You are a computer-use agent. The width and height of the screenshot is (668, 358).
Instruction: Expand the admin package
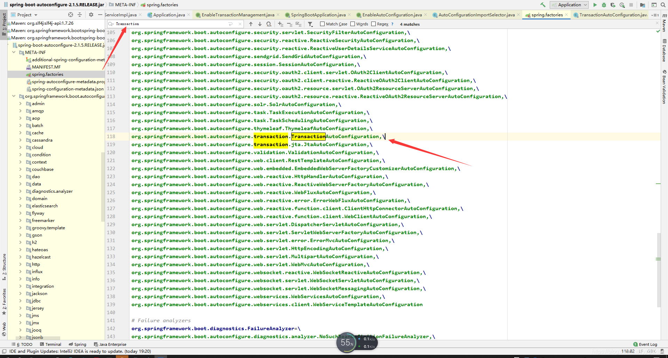[21, 104]
